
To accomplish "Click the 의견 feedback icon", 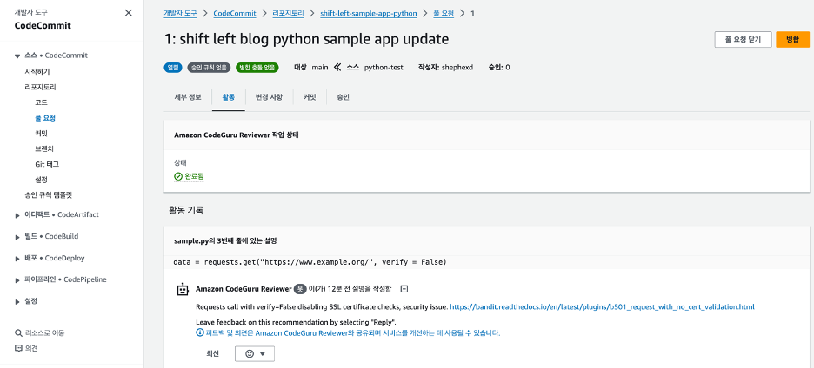I will 18,348.
